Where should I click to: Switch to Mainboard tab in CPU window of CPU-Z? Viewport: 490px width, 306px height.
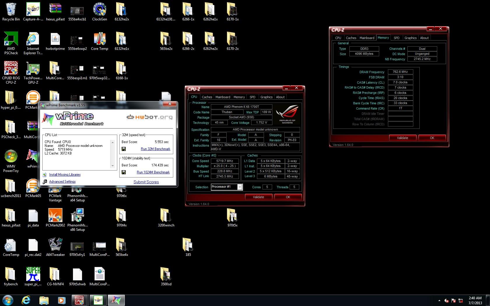(223, 97)
